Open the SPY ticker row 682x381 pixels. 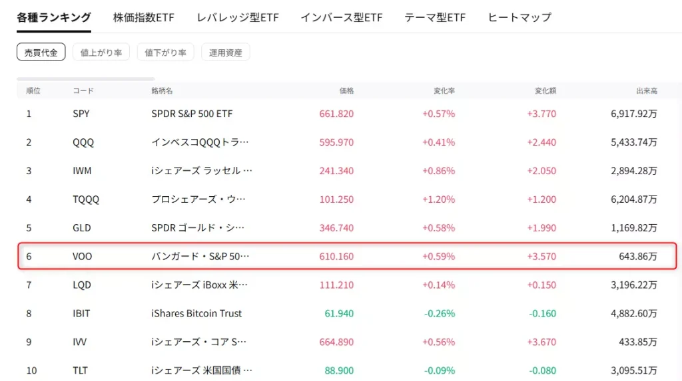[81, 114]
